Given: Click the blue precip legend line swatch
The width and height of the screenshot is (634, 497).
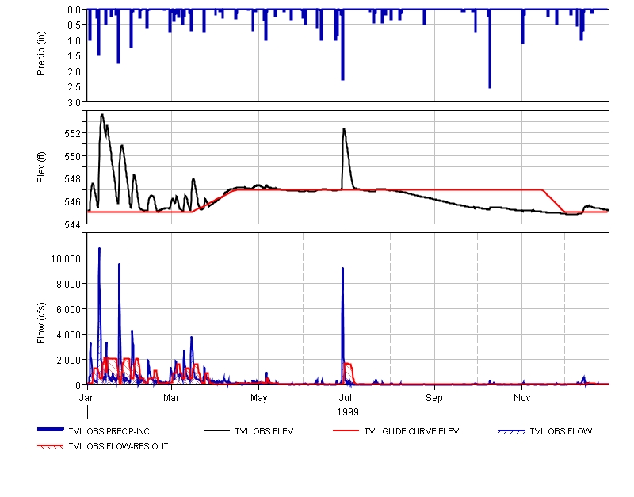Looking at the screenshot, I should click(51, 430).
